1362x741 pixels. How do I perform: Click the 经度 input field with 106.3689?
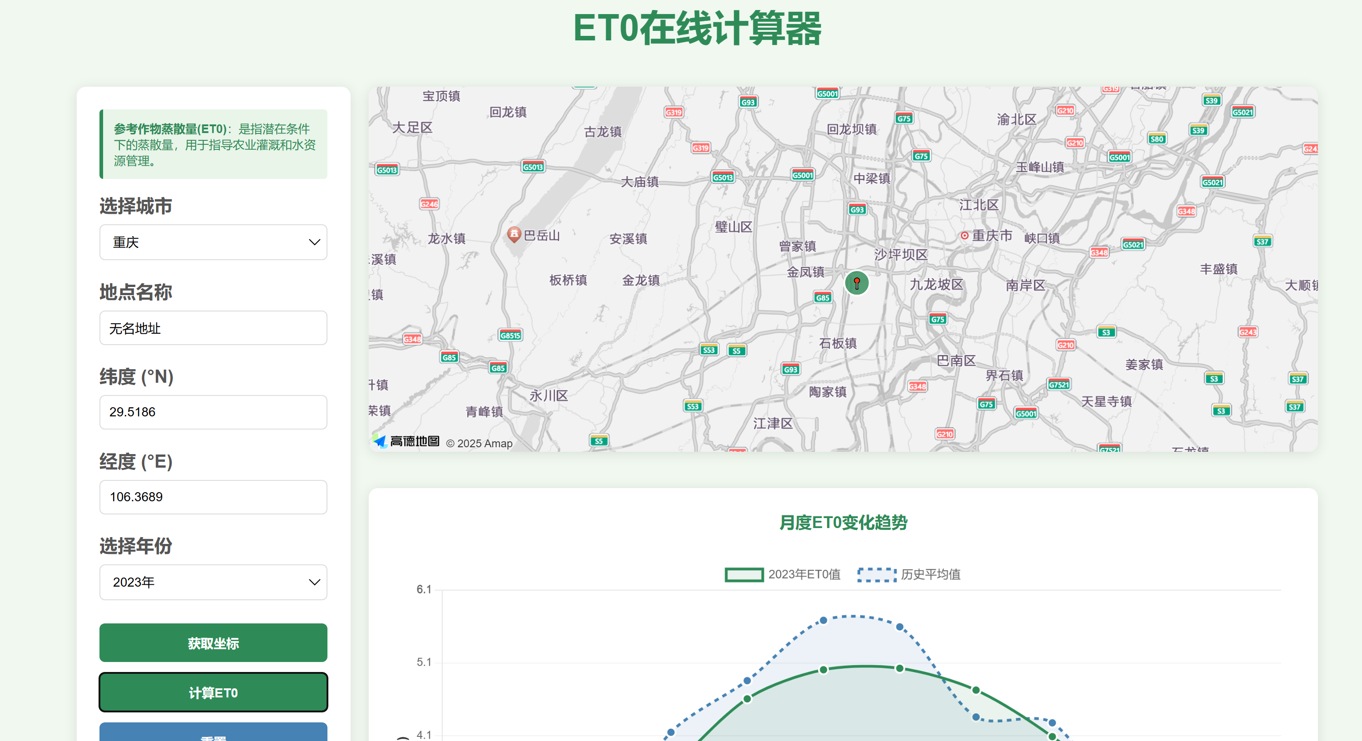(213, 497)
